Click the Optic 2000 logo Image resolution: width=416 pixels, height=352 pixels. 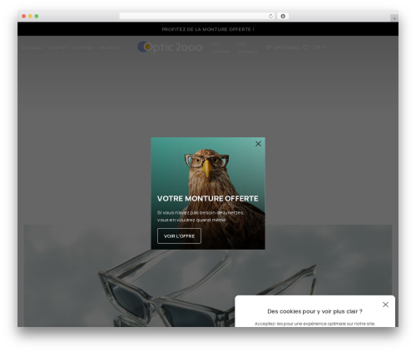[x=170, y=47]
